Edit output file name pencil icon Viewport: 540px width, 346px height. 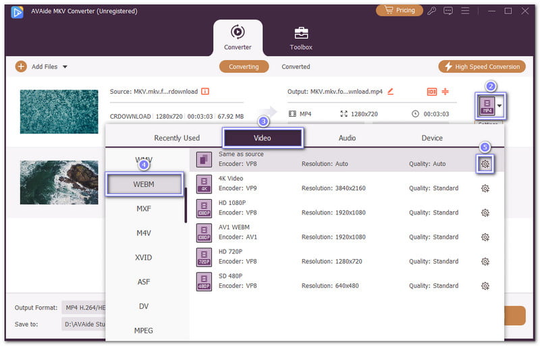(390, 92)
